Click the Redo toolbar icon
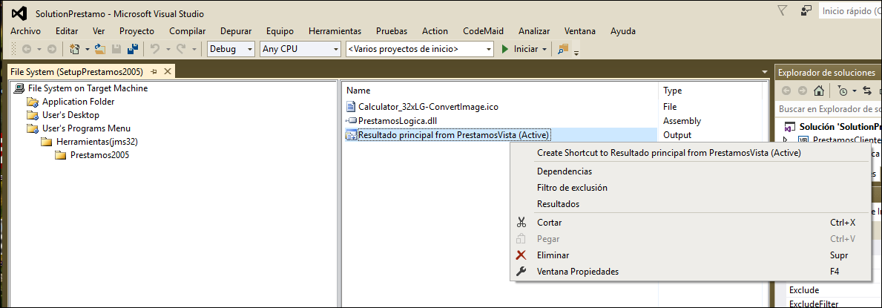The width and height of the screenshot is (882, 308). pos(181,50)
